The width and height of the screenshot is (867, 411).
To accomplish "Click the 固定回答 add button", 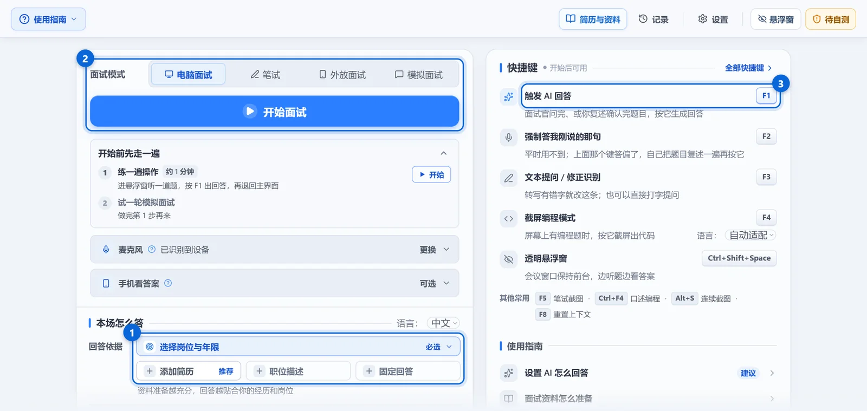I will pos(407,371).
